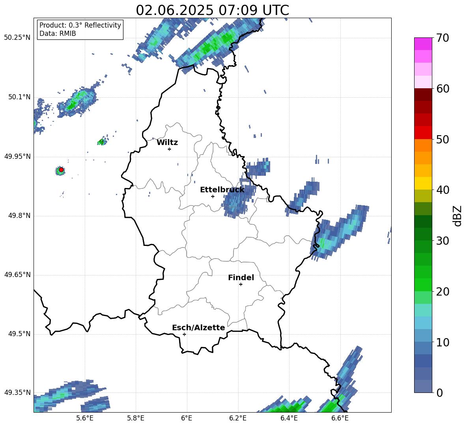Image resolution: width=467 pixels, height=426 pixels.
Task: Click the colorbar value 70
Action: [x=443, y=38]
